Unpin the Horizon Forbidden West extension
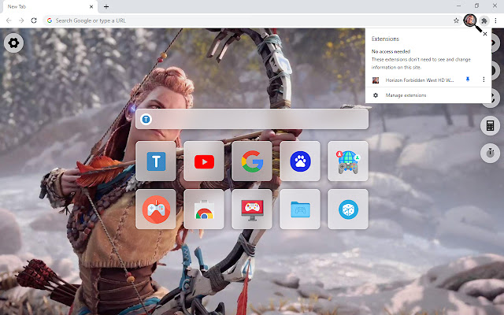 (468, 79)
